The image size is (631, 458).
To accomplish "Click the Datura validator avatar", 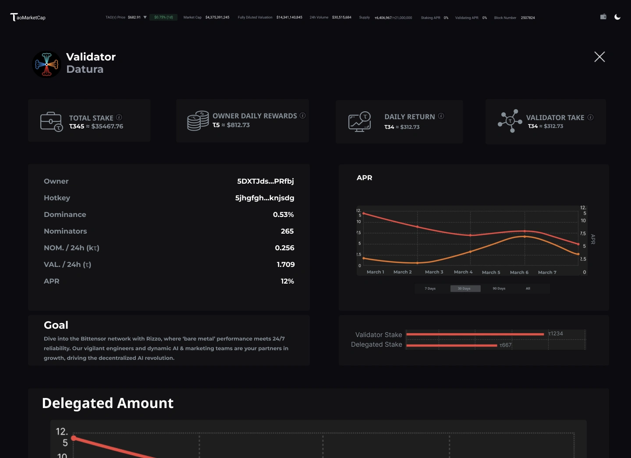I will (46, 64).
